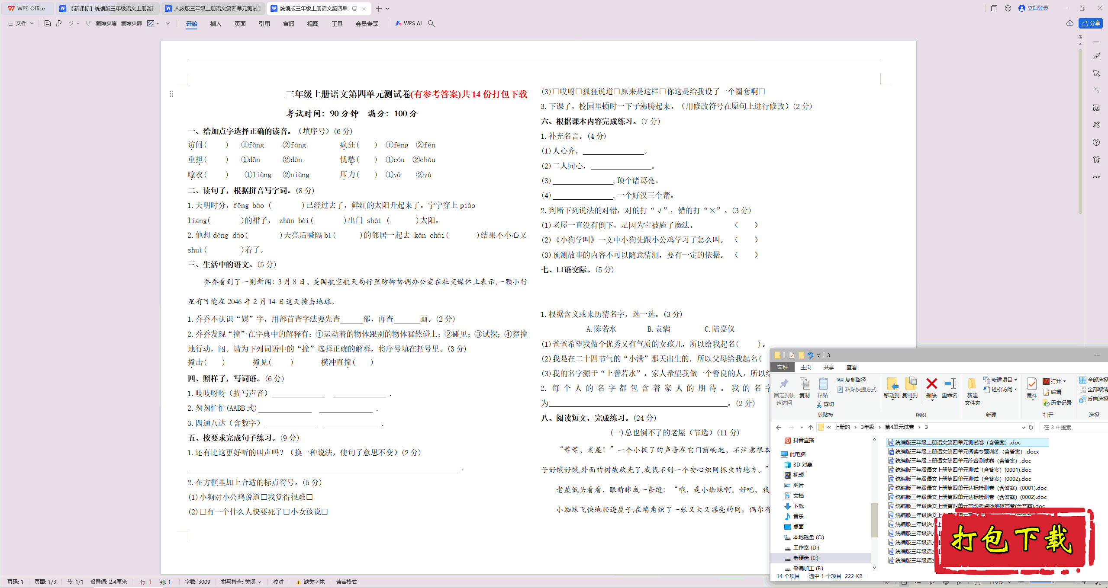Click the tools wrench icon in right sidebar
This screenshot has height=588, width=1108.
coord(1096,125)
